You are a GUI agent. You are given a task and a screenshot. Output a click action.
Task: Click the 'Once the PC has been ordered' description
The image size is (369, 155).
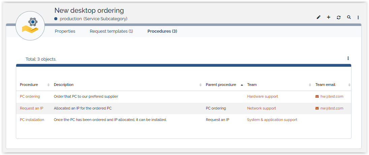[110, 120]
